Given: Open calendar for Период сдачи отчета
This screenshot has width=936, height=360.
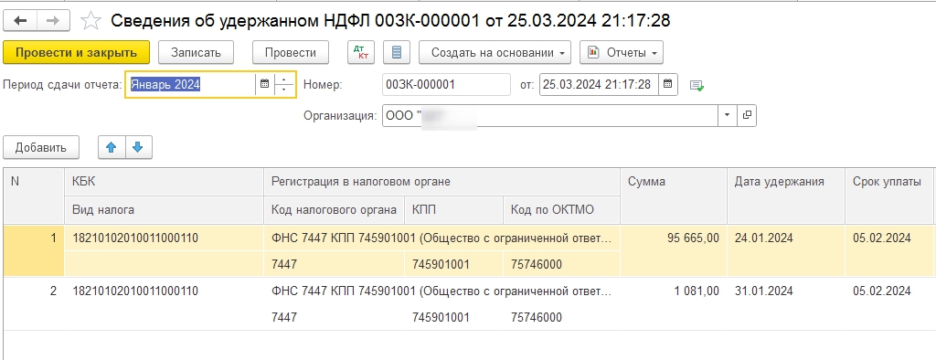Looking at the screenshot, I should coord(264,84).
